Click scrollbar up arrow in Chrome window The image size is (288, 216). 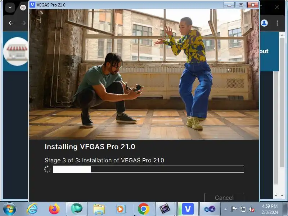click(282, 35)
